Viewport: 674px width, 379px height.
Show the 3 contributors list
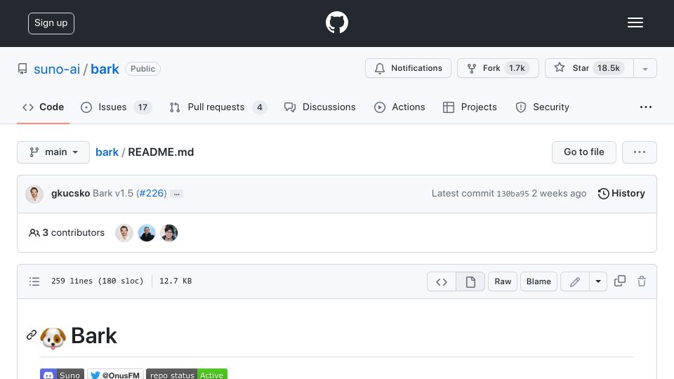(x=67, y=232)
